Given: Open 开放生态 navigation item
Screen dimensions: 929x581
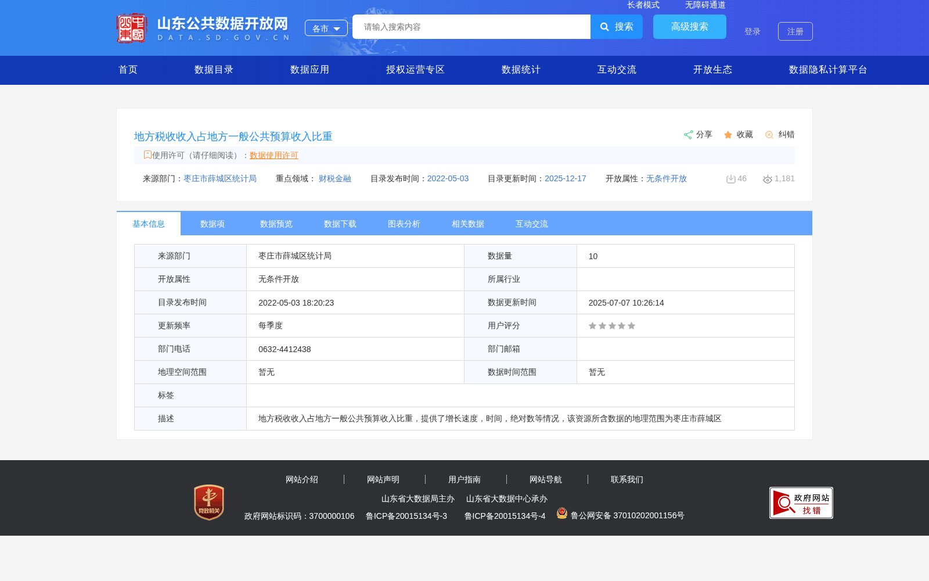Looking at the screenshot, I should pos(713,70).
